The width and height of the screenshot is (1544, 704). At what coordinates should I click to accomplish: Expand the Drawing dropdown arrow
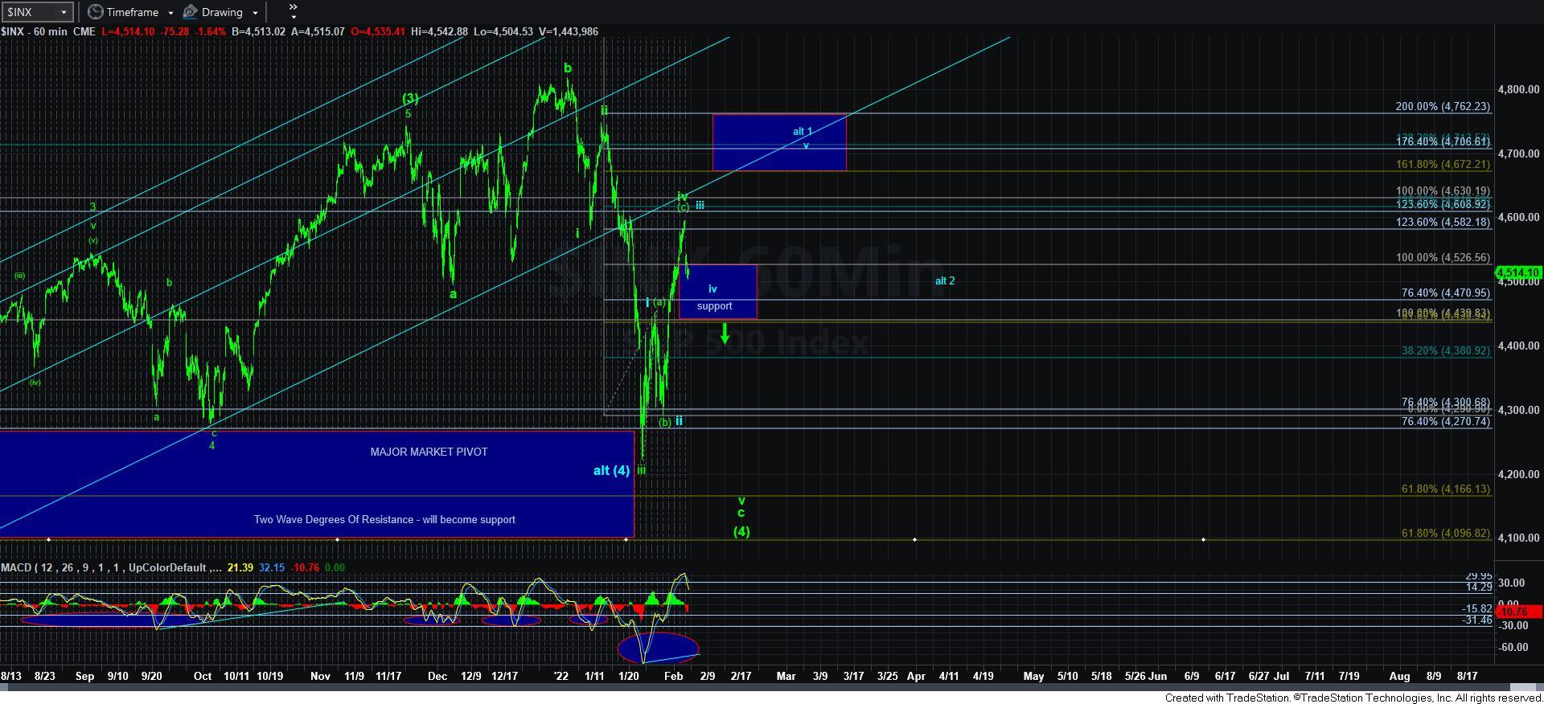point(255,13)
